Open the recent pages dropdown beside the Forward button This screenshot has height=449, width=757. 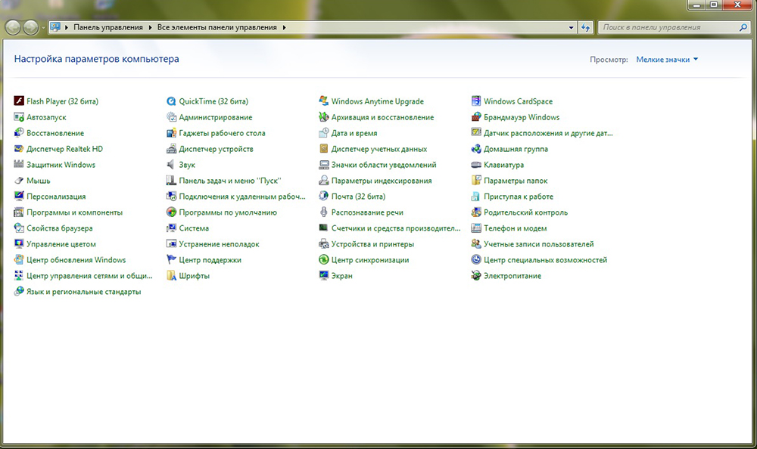[x=43, y=27]
